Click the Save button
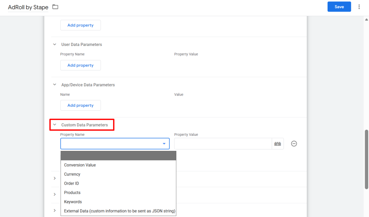This screenshot has width=369, height=217. click(x=339, y=7)
